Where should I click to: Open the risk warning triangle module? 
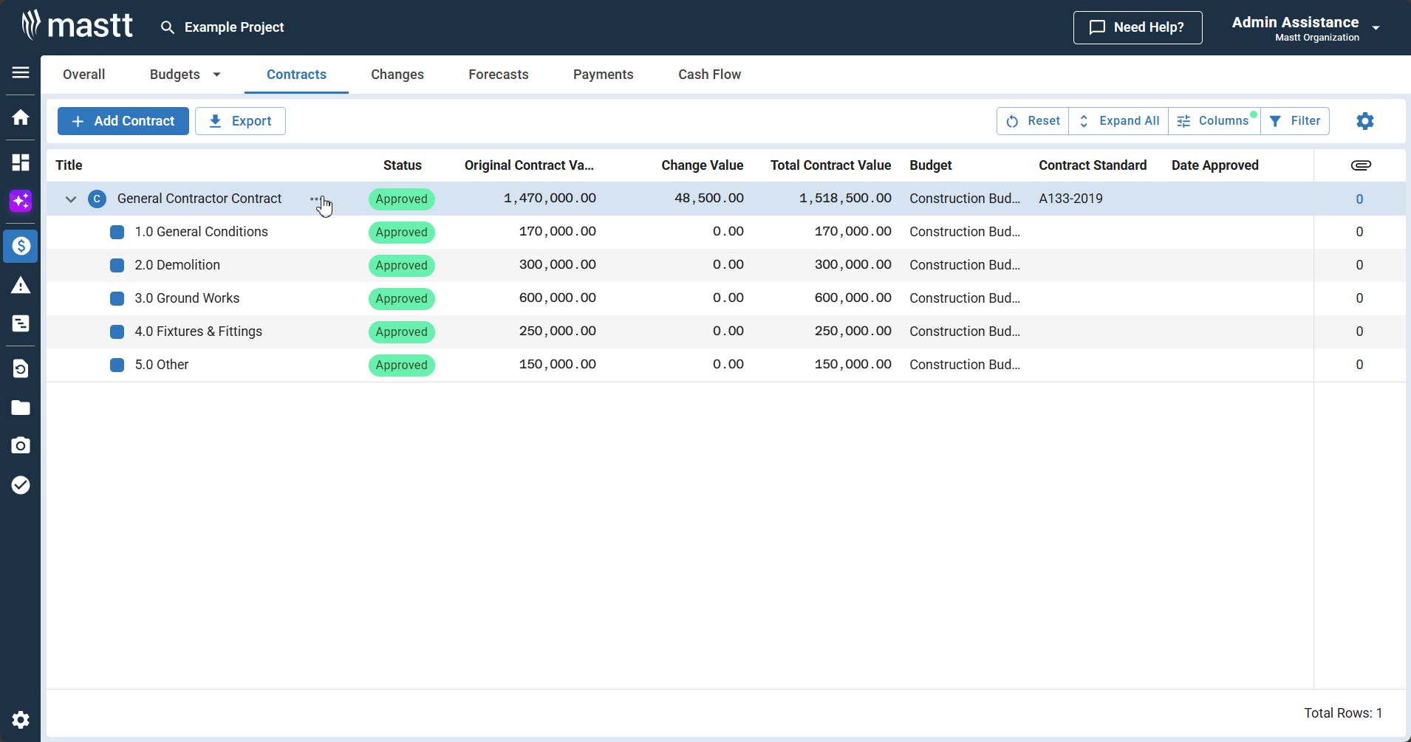tap(21, 286)
